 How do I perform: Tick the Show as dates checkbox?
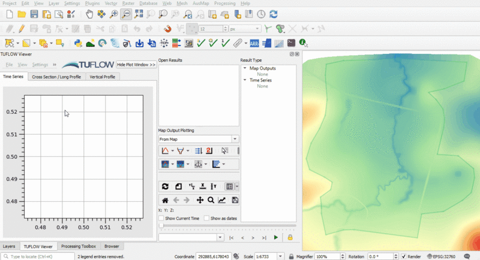[x=207, y=218]
